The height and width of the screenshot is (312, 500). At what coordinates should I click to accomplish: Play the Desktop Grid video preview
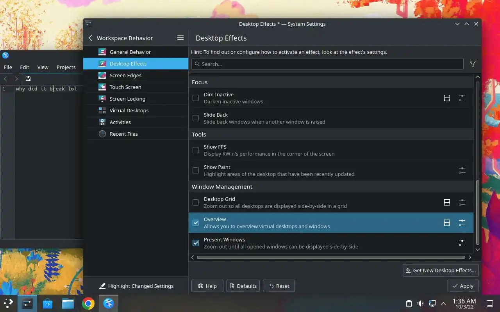pyautogui.click(x=447, y=202)
